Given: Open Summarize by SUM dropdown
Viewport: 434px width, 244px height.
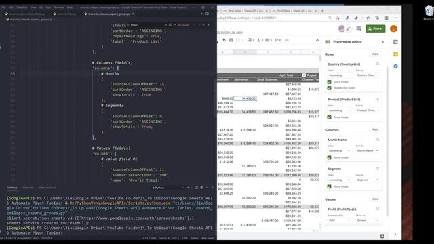Looking at the screenshot, I should (x=339, y=220).
